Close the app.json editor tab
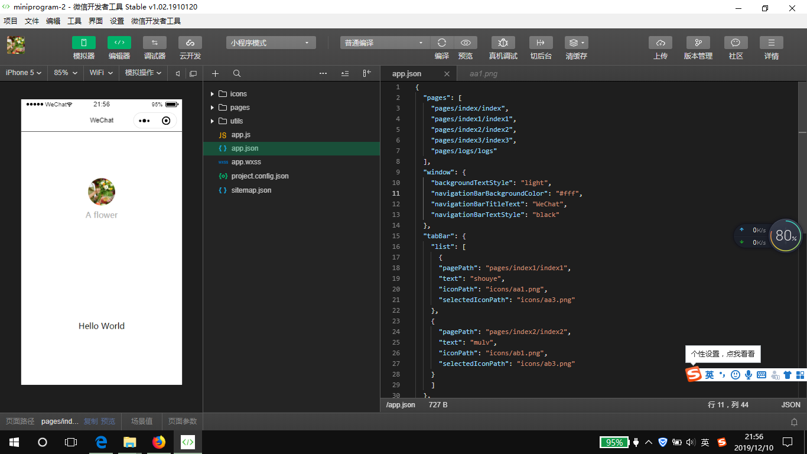Screen dimensions: 807x454 tap(447, 74)
